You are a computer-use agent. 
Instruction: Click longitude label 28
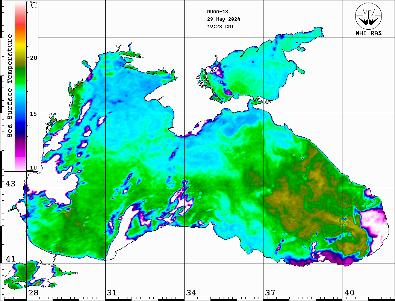[33, 293]
